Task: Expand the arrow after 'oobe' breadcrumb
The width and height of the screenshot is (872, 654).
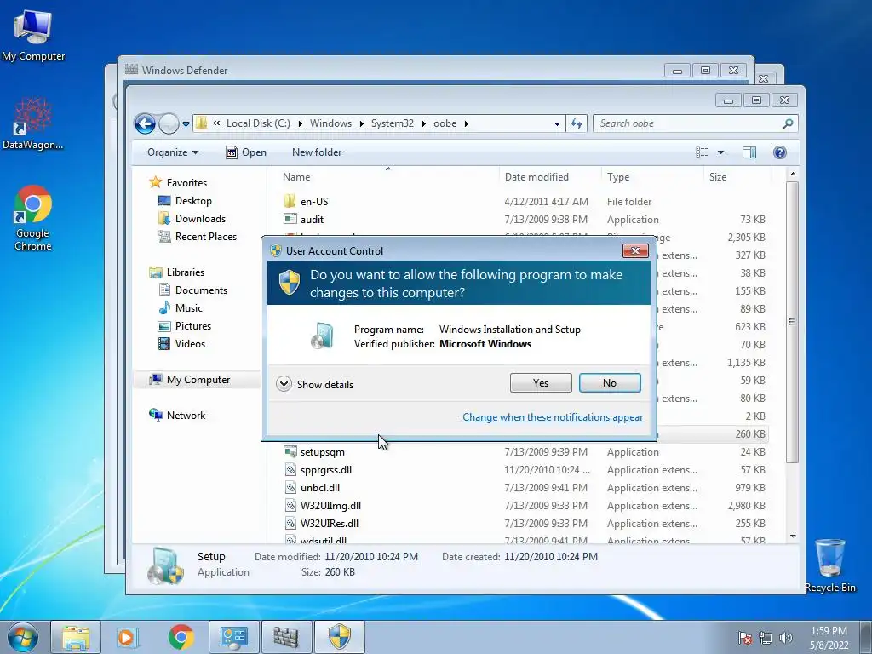Action: tap(466, 123)
